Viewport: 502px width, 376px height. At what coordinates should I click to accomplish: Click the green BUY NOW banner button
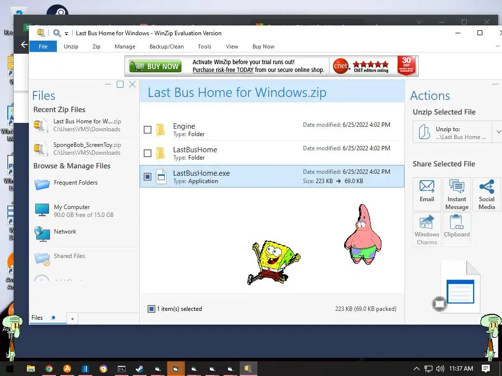coord(155,66)
